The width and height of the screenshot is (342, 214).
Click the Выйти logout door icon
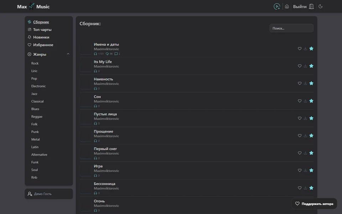(311, 6)
